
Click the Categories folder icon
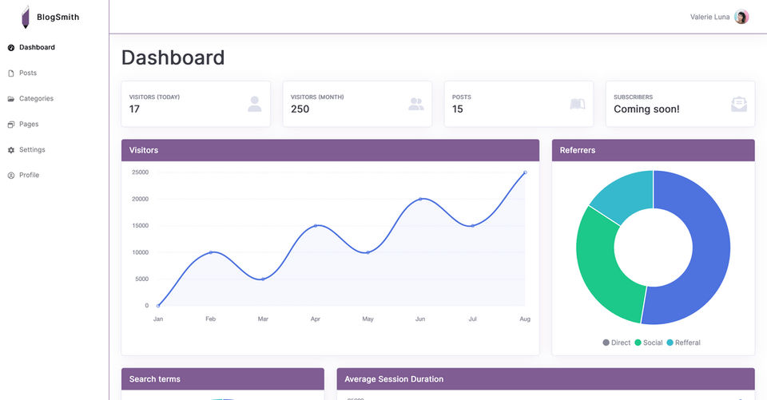(x=10, y=99)
